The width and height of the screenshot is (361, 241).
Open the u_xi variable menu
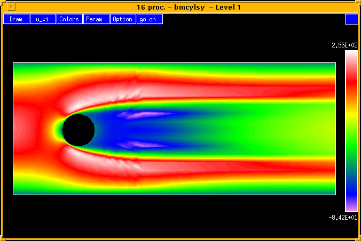[43, 19]
